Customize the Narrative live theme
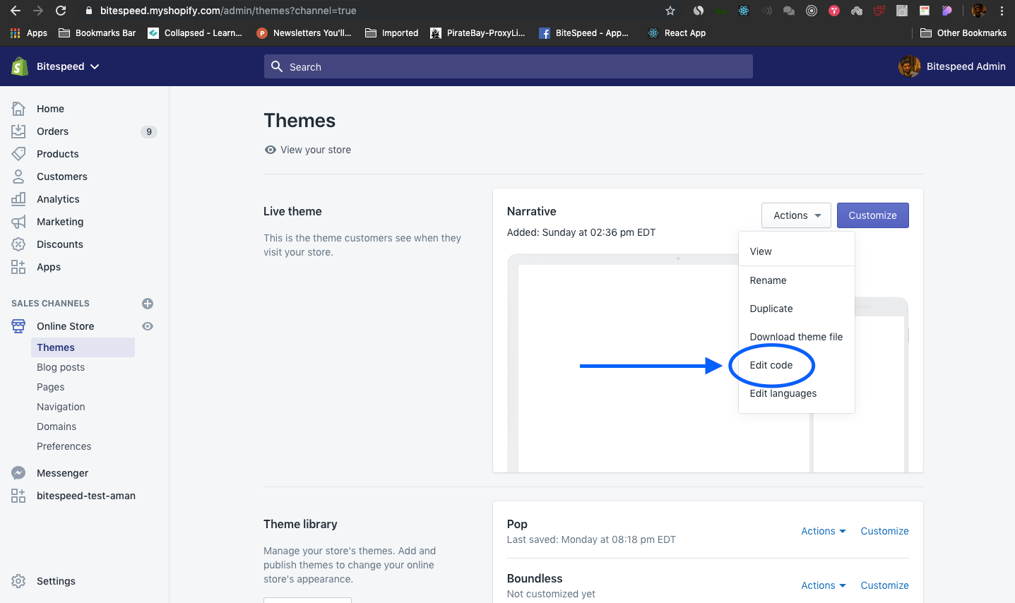Screen dimensions: 1015x603 pos(872,215)
